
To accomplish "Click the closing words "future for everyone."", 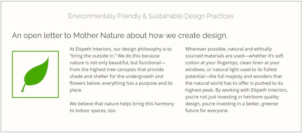I will pyautogui.click(x=207, y=111).
